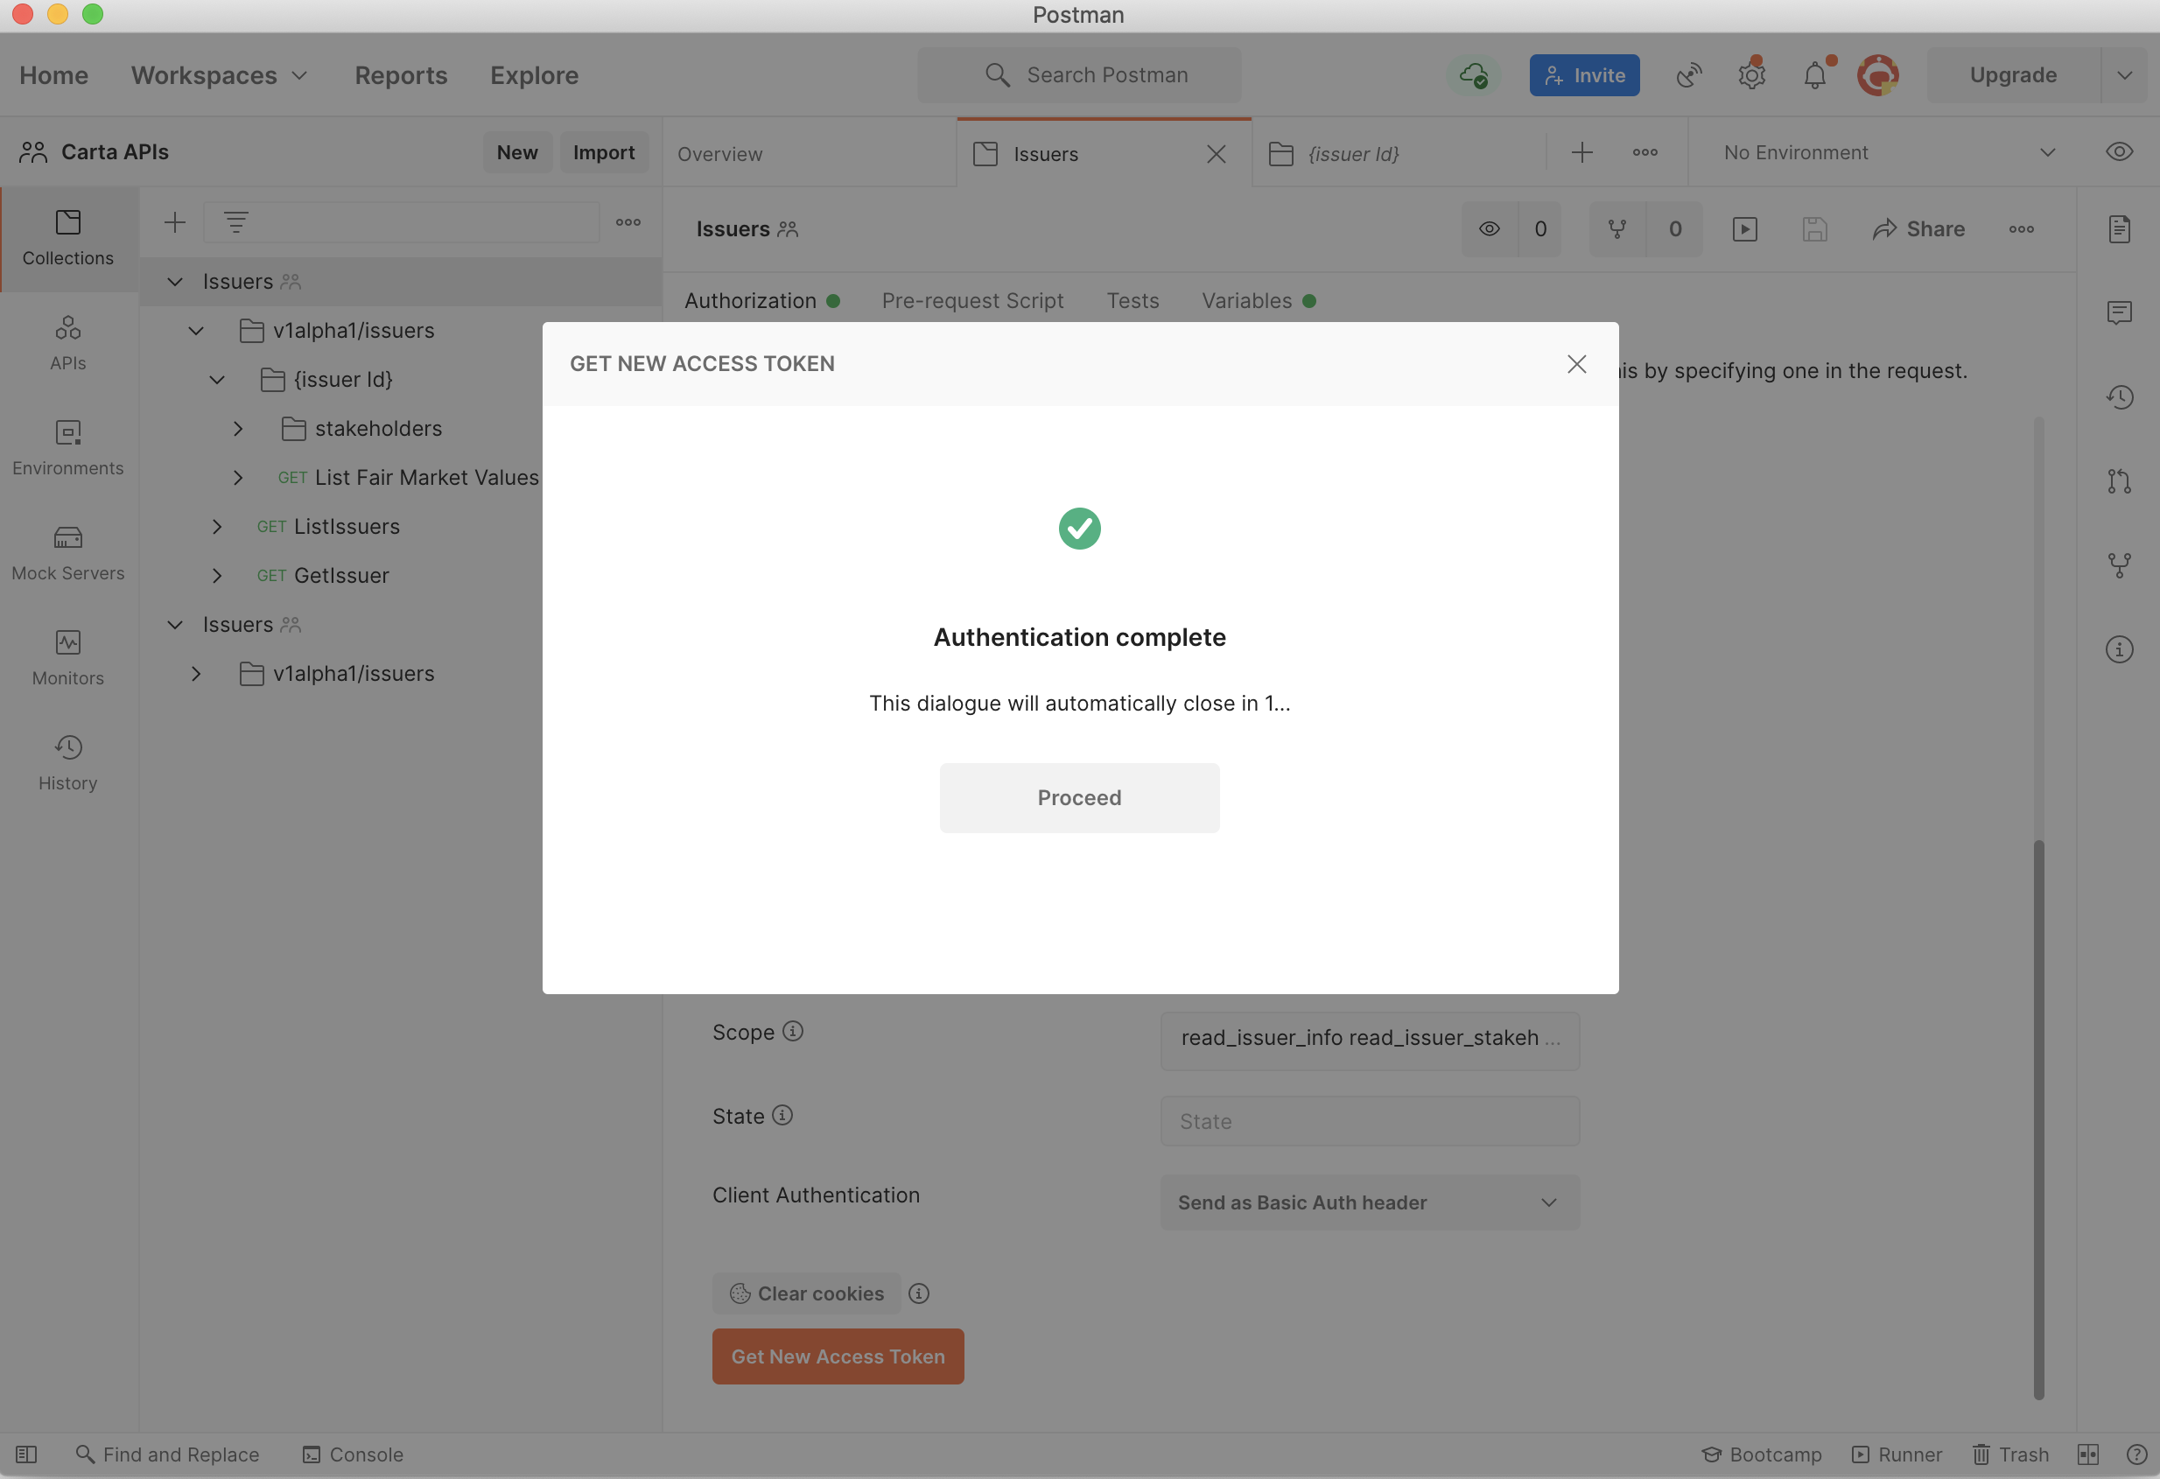This screenshot has height=1479, width=2160.
Task: Collapse the first Issuers collection
Action: [175, 282]
